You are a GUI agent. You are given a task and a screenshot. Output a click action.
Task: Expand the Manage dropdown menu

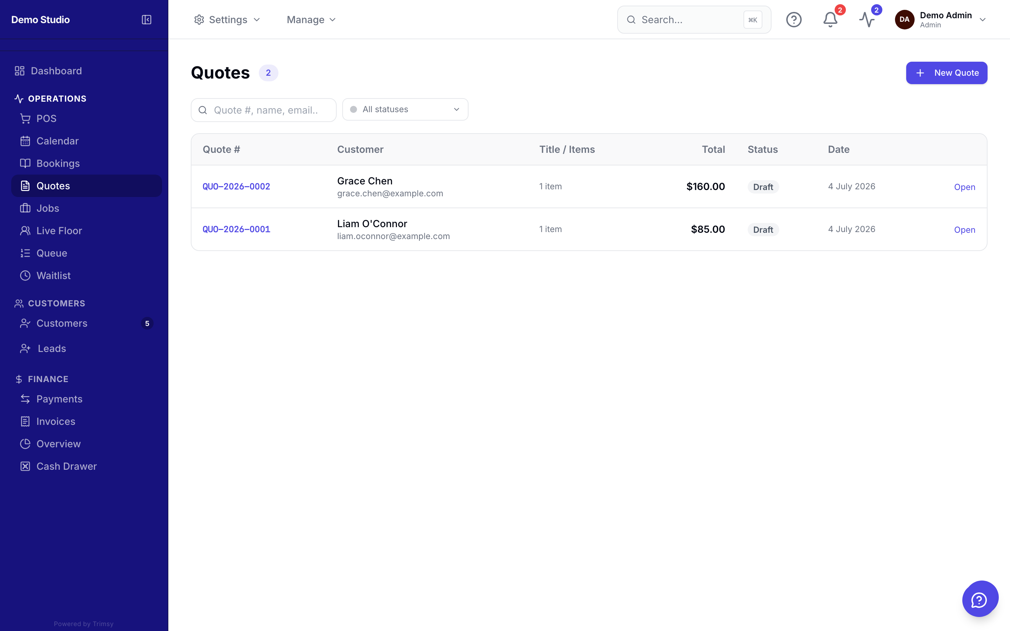click(311, 20)
